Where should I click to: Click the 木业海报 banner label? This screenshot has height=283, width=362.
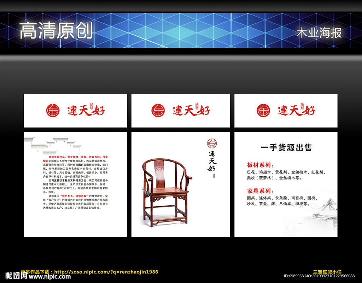tap(319, 33)
